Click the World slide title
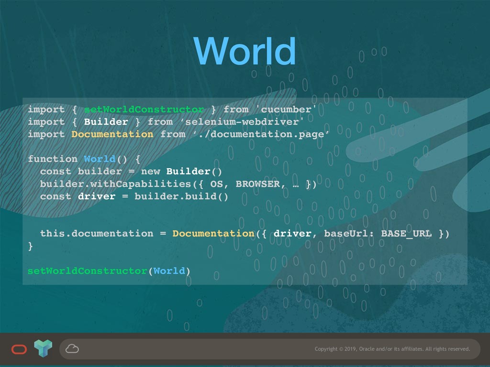 point(245,51)
